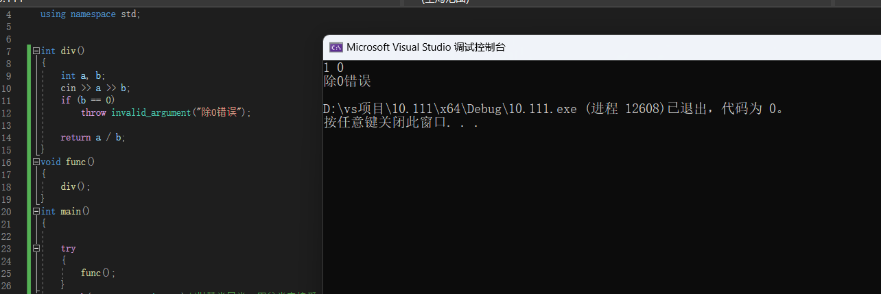Click the 'div();' call inside func

[x=75, y=186]
